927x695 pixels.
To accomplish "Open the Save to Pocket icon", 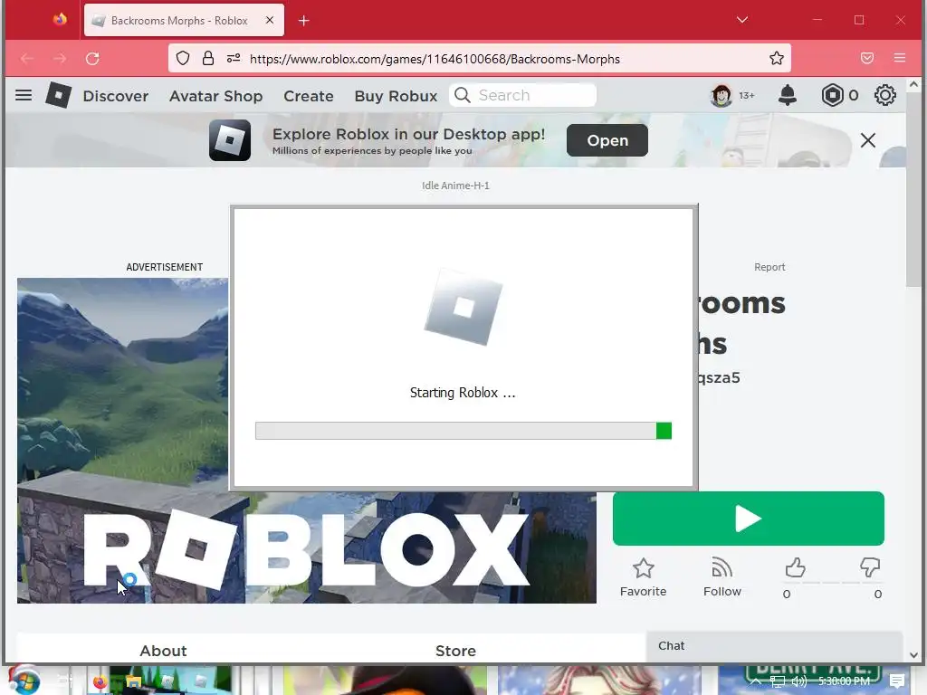I will point(866,59).
